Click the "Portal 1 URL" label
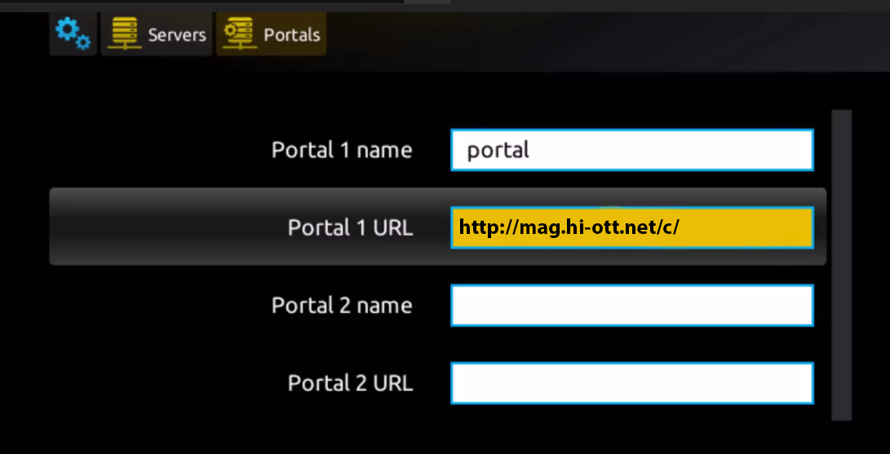The height and width of the screenshot is (454, 890). (x=350, y=228)
